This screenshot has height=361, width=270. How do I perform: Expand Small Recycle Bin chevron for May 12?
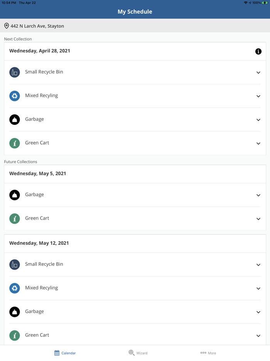click(258, 265)
